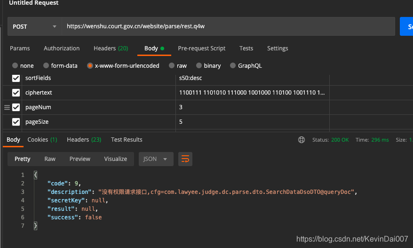Click the Untitled Request title

(34, 3)
